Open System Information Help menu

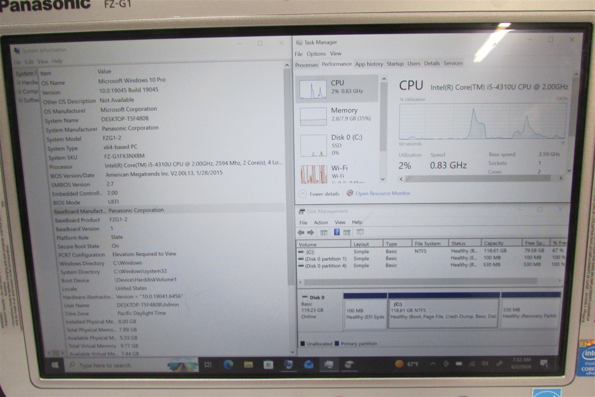point(57,61)
